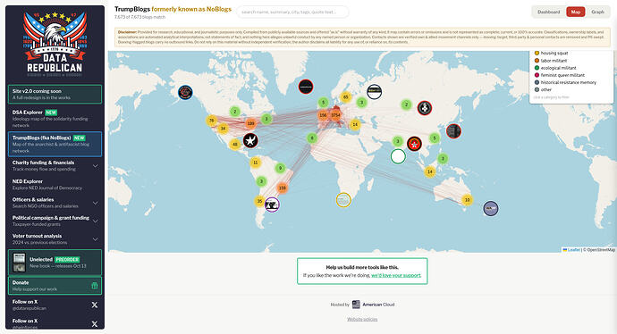This screenshot has width=617, height=334.
Task: Switch to the Map view
Action: point(575,12)
